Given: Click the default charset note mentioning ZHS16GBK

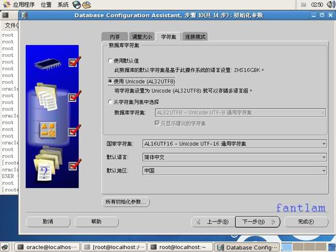Looking at the screenshot, I should 189,70.
